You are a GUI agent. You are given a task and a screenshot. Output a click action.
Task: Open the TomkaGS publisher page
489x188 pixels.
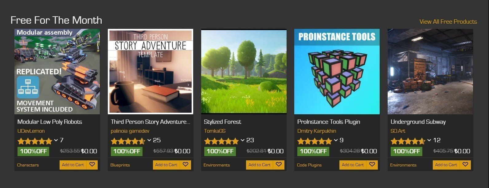point(215,131)
